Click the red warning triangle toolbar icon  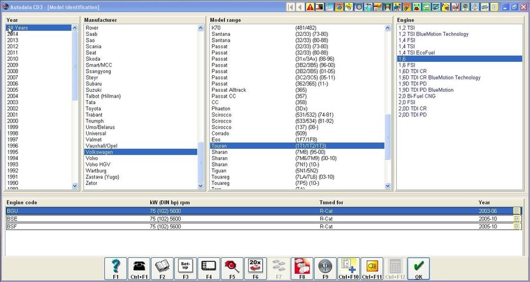coord(309,7)
